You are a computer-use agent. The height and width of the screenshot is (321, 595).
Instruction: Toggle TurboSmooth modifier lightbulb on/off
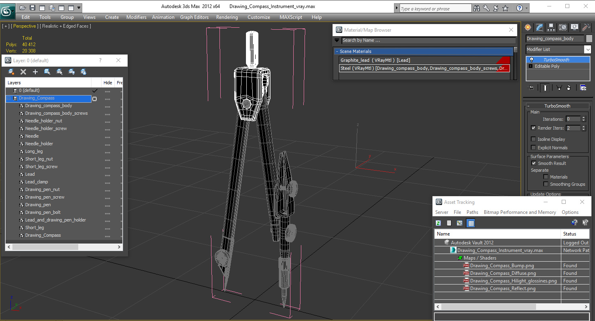(531, 60)
